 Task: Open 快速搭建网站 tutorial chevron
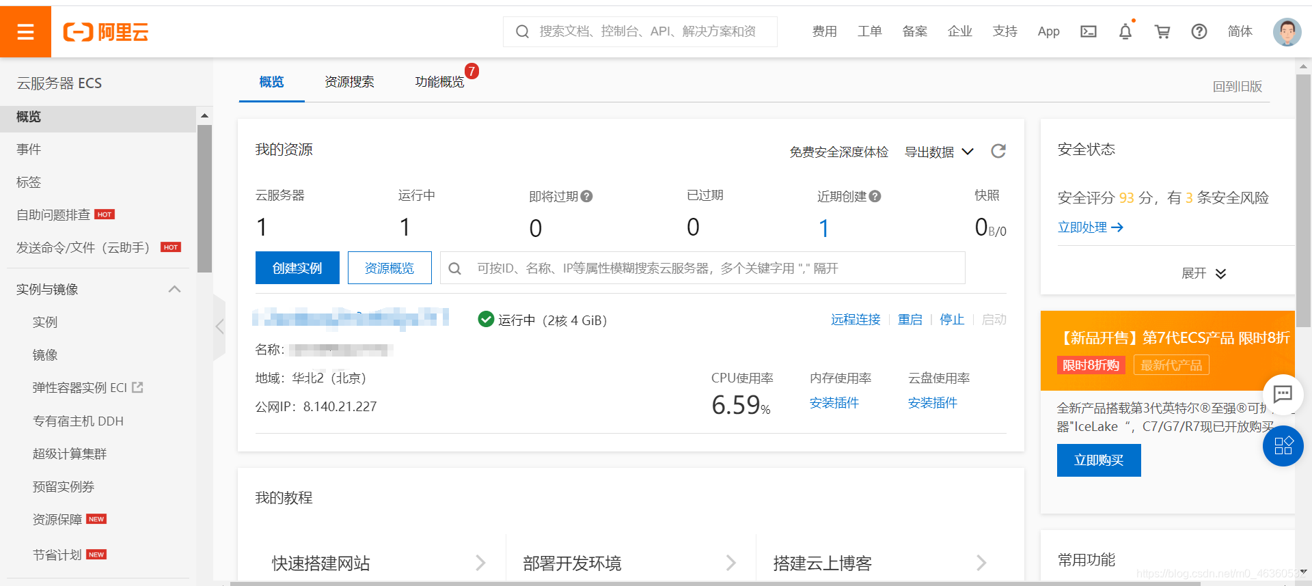[480, 563]
